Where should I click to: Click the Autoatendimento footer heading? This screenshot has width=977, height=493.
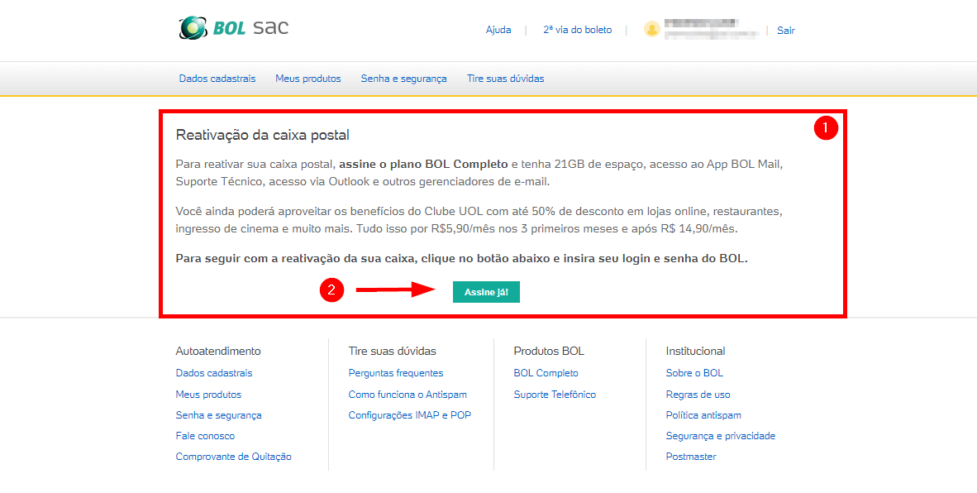point(218,352)
